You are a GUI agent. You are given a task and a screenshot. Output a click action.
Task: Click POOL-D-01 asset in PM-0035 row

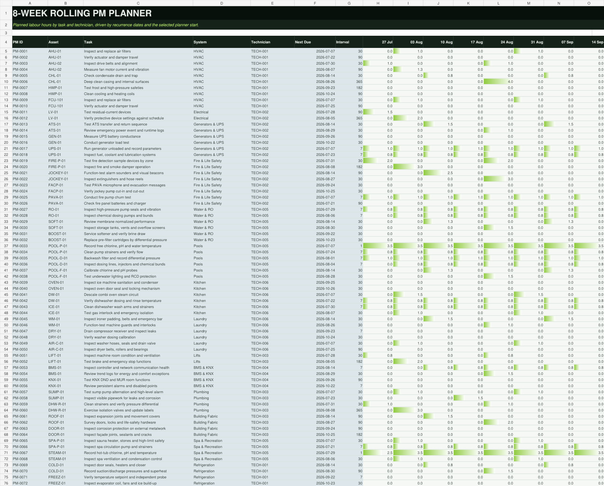tap(65, 258)
